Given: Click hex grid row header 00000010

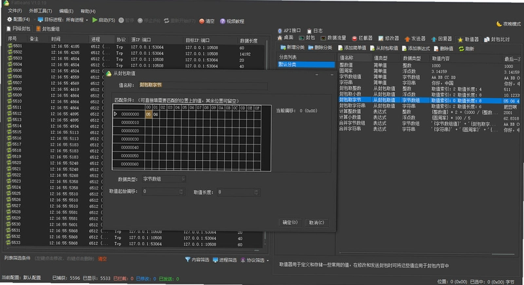Looking at the screenshot, I should [x=129, y=122].
